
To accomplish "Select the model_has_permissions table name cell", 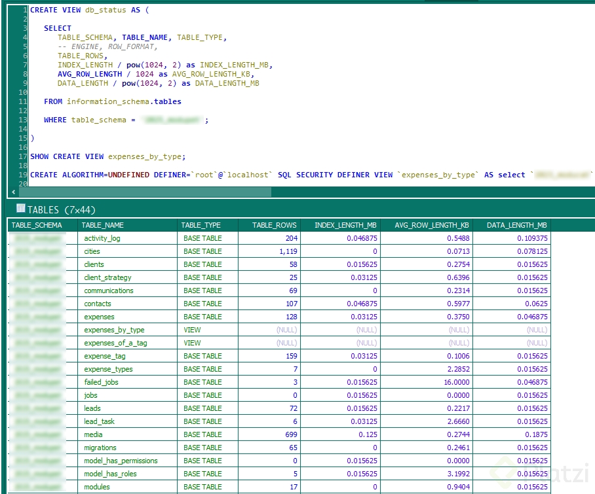I will tap(127, 461).
